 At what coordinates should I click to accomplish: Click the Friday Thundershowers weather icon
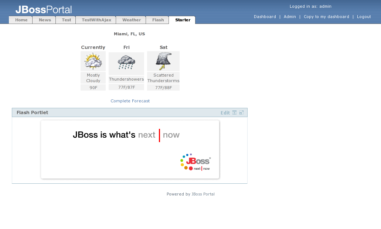pos(126,62)
